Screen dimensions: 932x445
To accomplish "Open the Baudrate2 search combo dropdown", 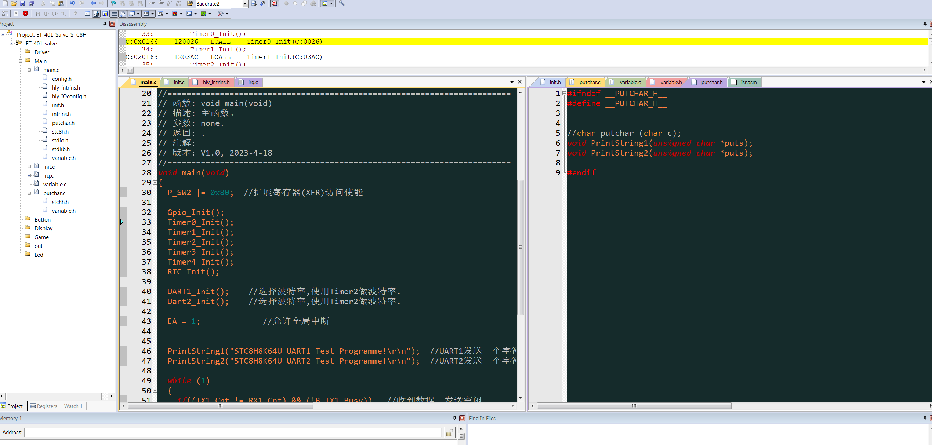I will (245, 4).
